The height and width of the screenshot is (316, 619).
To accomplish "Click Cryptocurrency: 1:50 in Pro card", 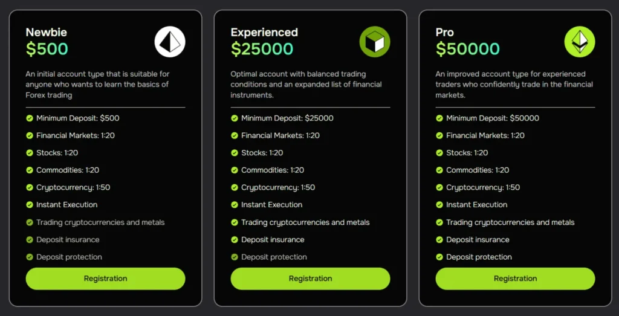I will [483, 187].
